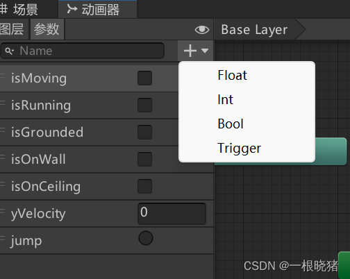The height and width of the screenshot is (279, 350).
Task: Toggle the eye visibility icon
Action: click(202, 30)
